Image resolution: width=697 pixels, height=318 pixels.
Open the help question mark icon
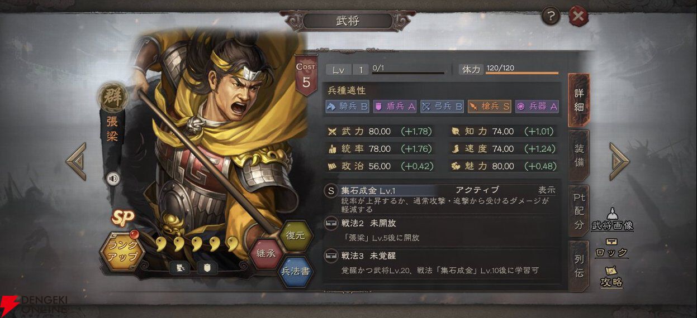[x=551, y=17]
